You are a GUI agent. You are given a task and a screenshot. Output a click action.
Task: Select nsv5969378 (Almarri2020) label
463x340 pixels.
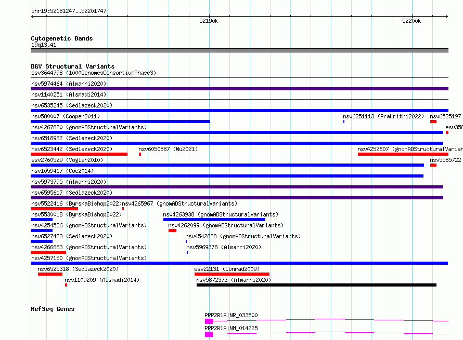(224, 247)
